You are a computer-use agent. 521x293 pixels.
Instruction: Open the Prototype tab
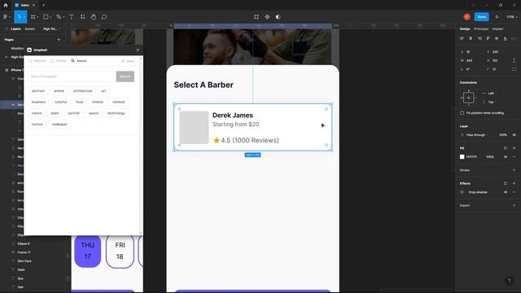[481, 29]
